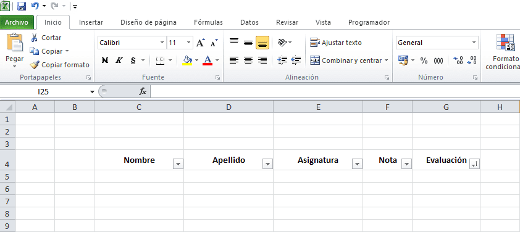
Task: Open the borders dropdown arrow
Action: pos(170,60)
